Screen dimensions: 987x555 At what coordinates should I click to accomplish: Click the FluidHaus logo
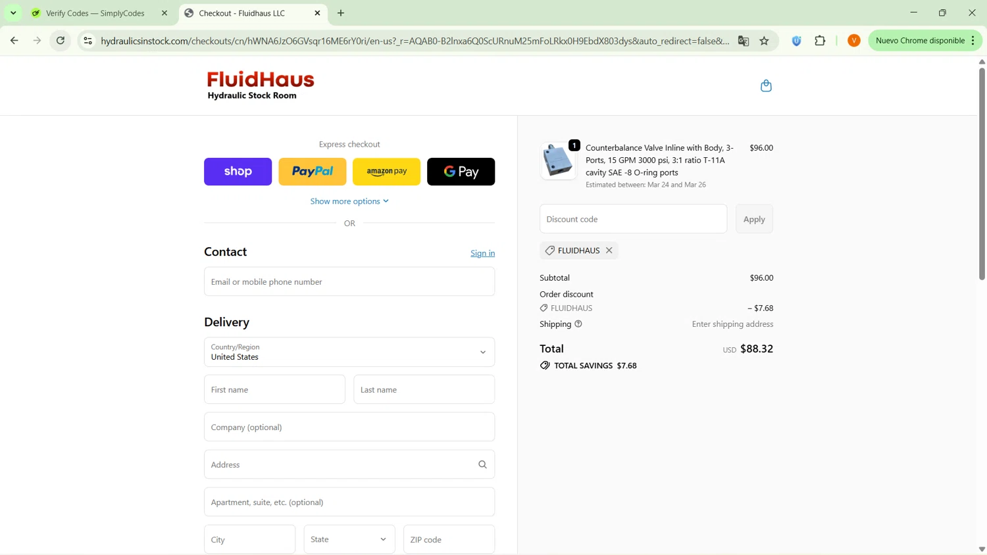pyautogui.click(x=261, y=85)
